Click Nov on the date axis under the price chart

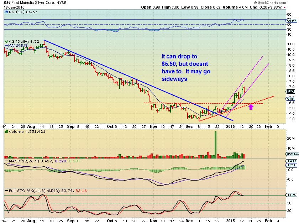coord(153,126)
